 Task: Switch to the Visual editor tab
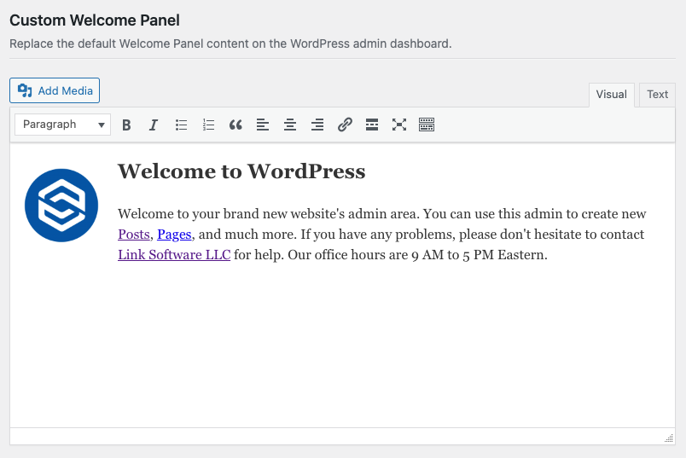611,95
